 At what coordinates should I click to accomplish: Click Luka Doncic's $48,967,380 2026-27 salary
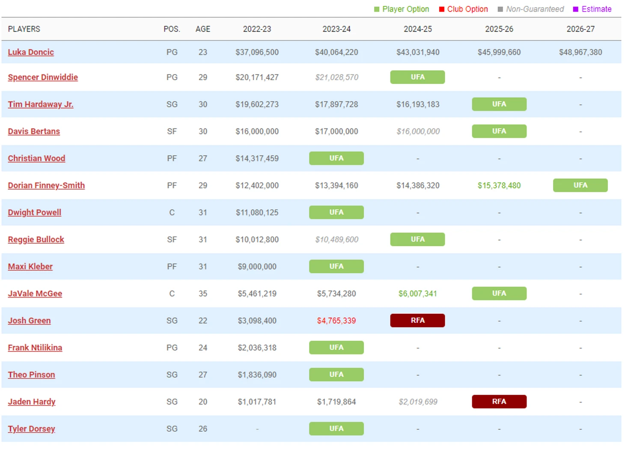click(x=580, y=52)
